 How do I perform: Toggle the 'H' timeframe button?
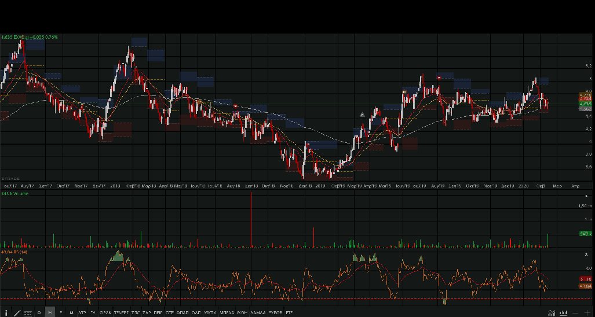coord(50,313)
